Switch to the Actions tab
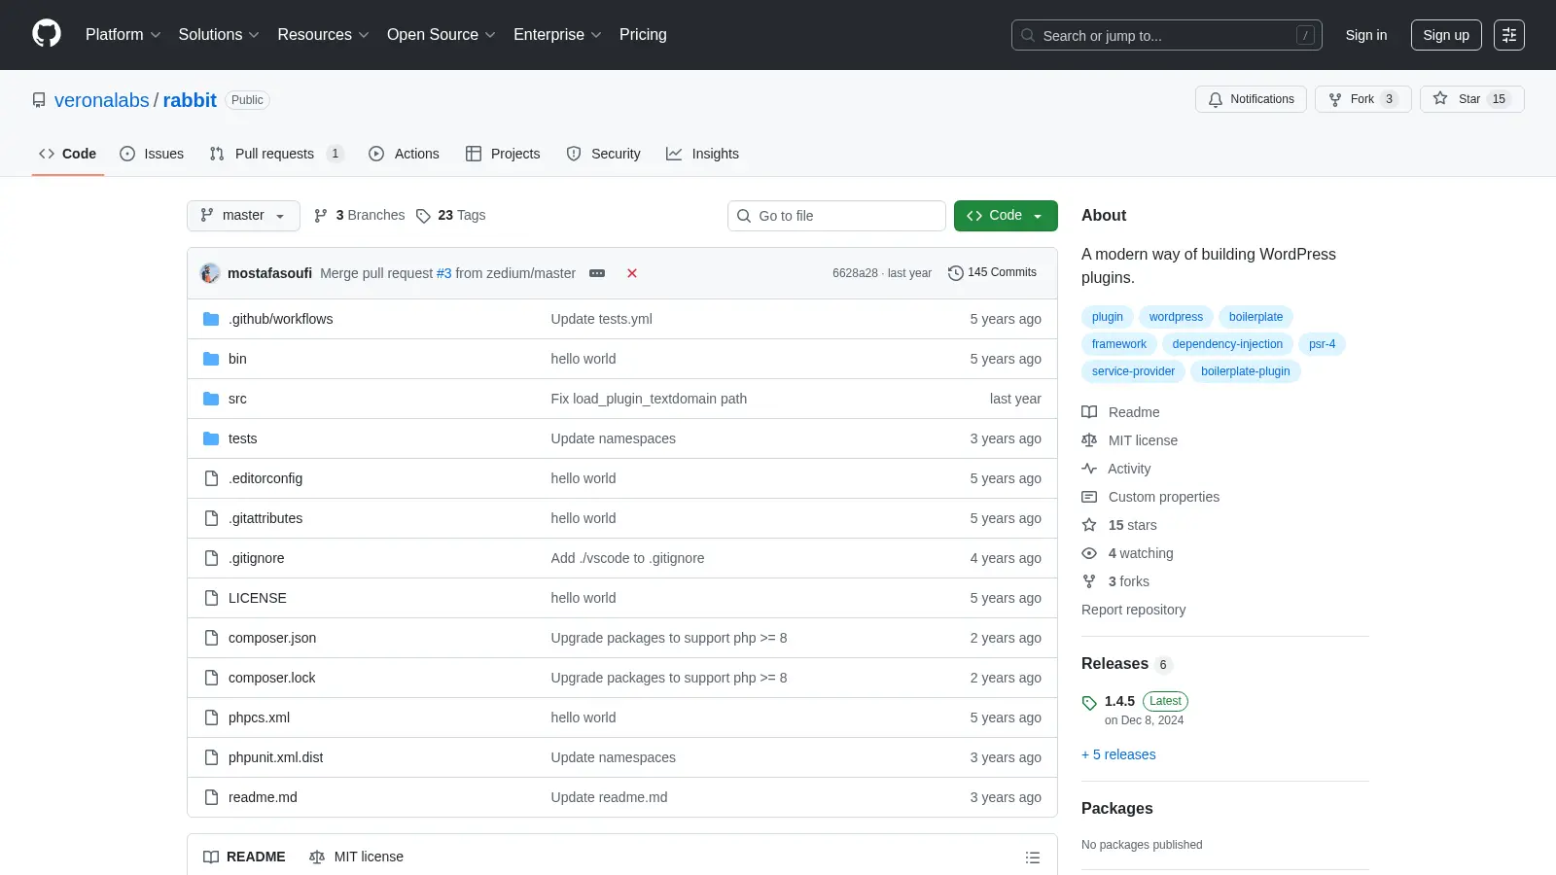Screen dimensions: 1556x875 pos(404,154)
